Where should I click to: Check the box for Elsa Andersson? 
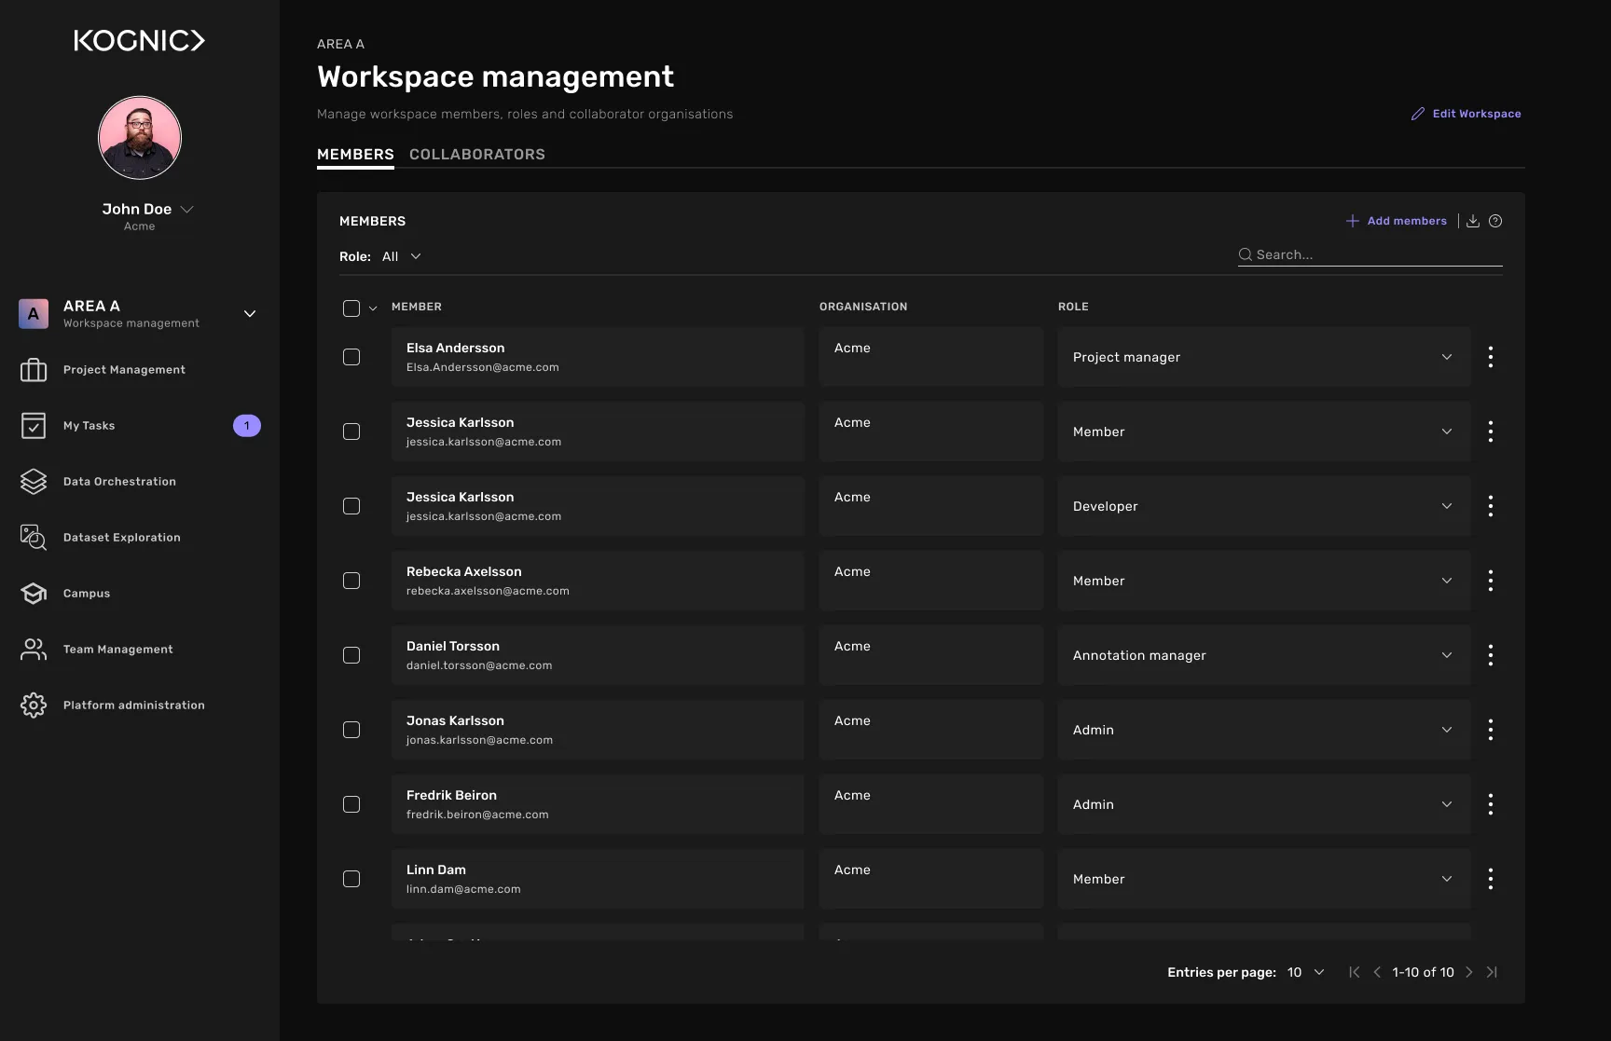[x=351, y=357]
